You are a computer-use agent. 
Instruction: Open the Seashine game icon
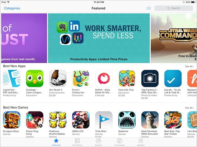tap(127, 120)
